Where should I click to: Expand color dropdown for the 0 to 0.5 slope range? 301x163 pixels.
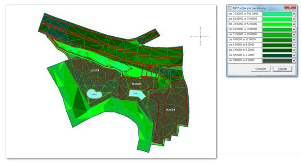click(x=294, y=60)
